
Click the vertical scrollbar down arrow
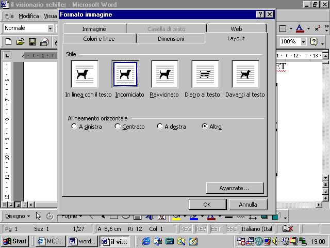(x=325, y=178)
